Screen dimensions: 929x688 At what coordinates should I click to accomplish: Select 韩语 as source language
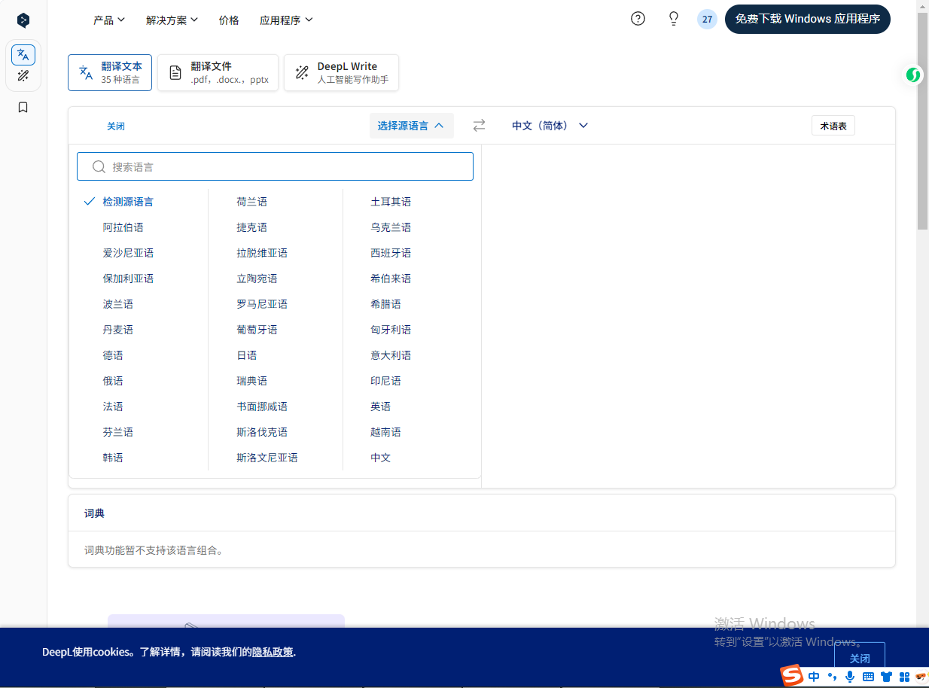(113, 458)
